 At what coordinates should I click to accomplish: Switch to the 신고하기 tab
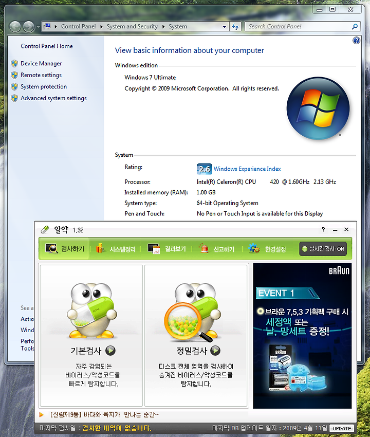coord(216,249)
